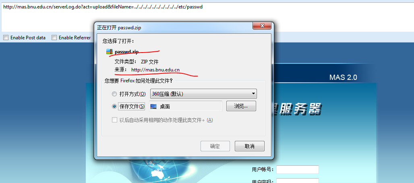Image resolution: width=414 pixels, height=183 pixels.
Task: Close the 正在打开 passwd.zip dialog
Action: (x=262, y=26)
